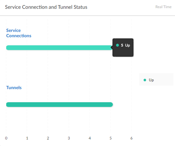Screen dimensions: 175x146
Task: Click the "Up" text in the tooltip
Action: (x=127, y=45)
